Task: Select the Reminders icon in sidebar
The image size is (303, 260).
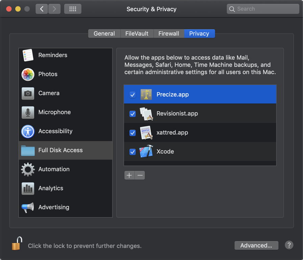Action: 28,55
